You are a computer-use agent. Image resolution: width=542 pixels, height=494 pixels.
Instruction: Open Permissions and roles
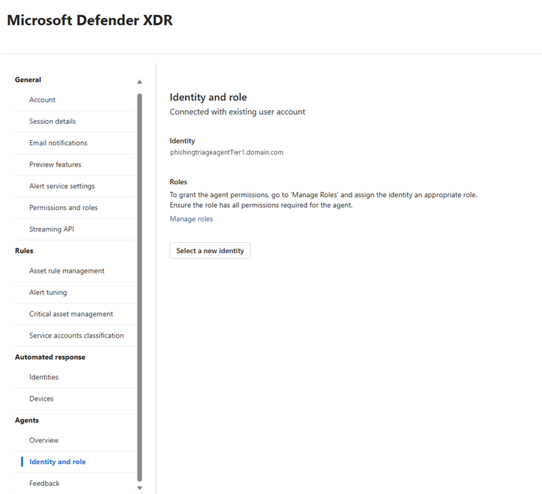(x=63, y=208)
